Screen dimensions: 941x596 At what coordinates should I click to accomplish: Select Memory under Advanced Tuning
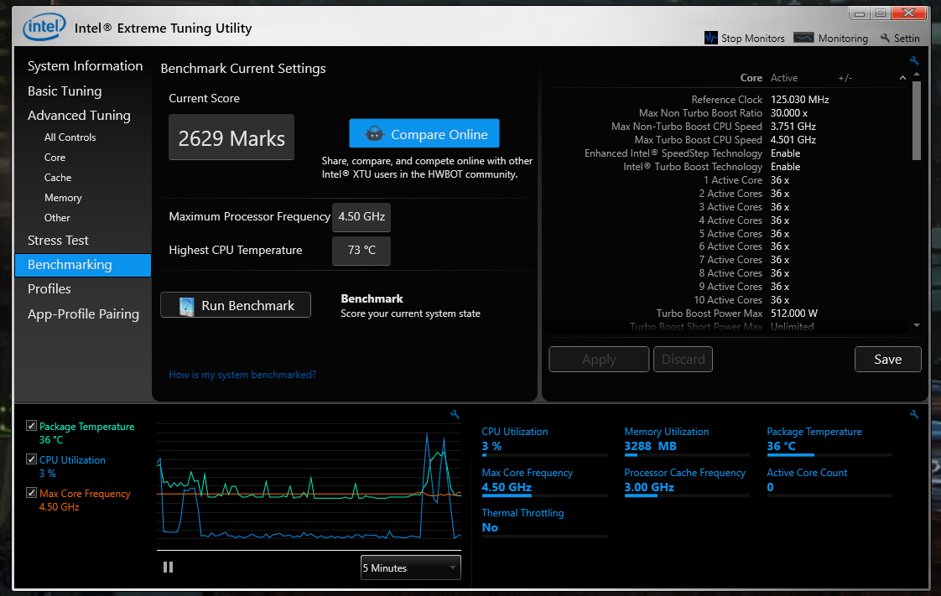[x=63, y=198]
